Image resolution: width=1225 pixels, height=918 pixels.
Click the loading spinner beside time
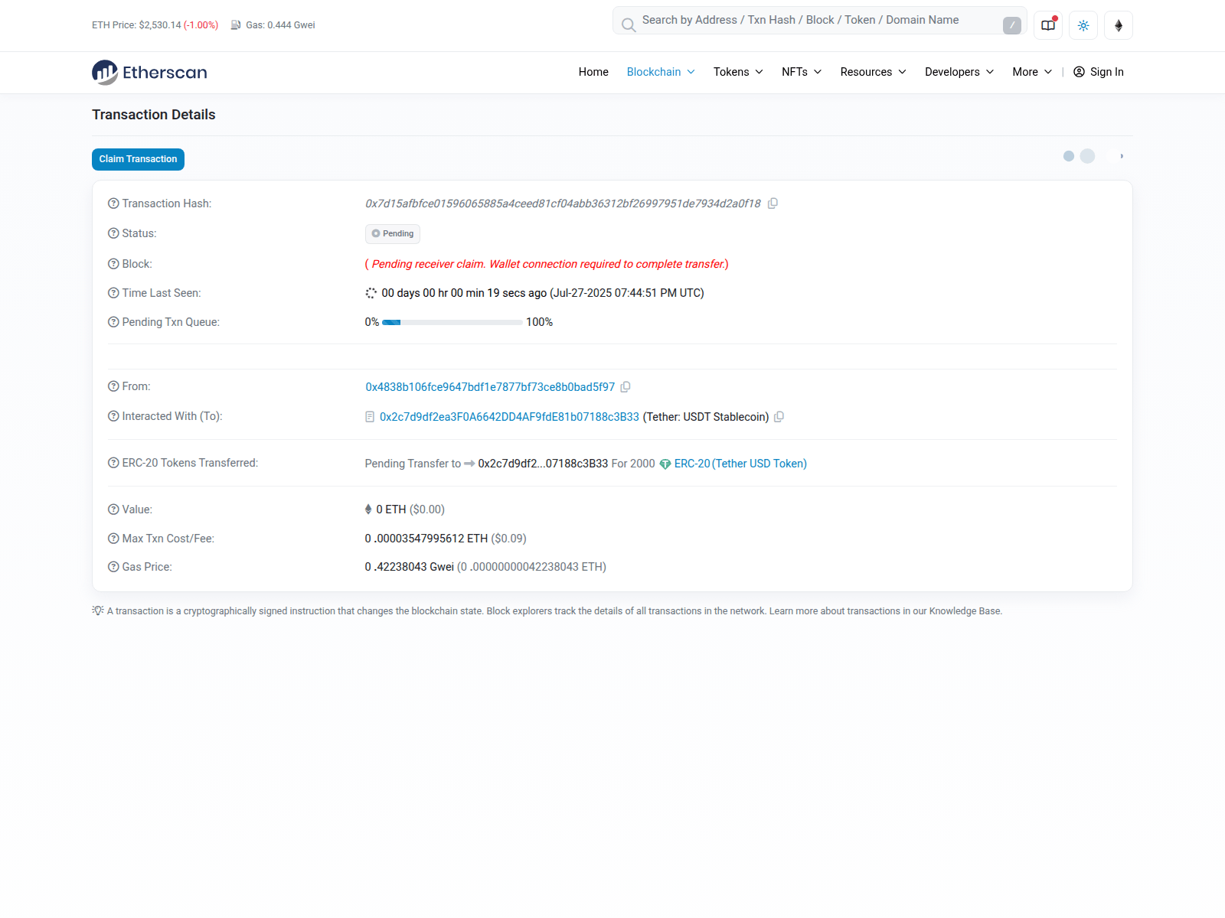click(371, 293)
